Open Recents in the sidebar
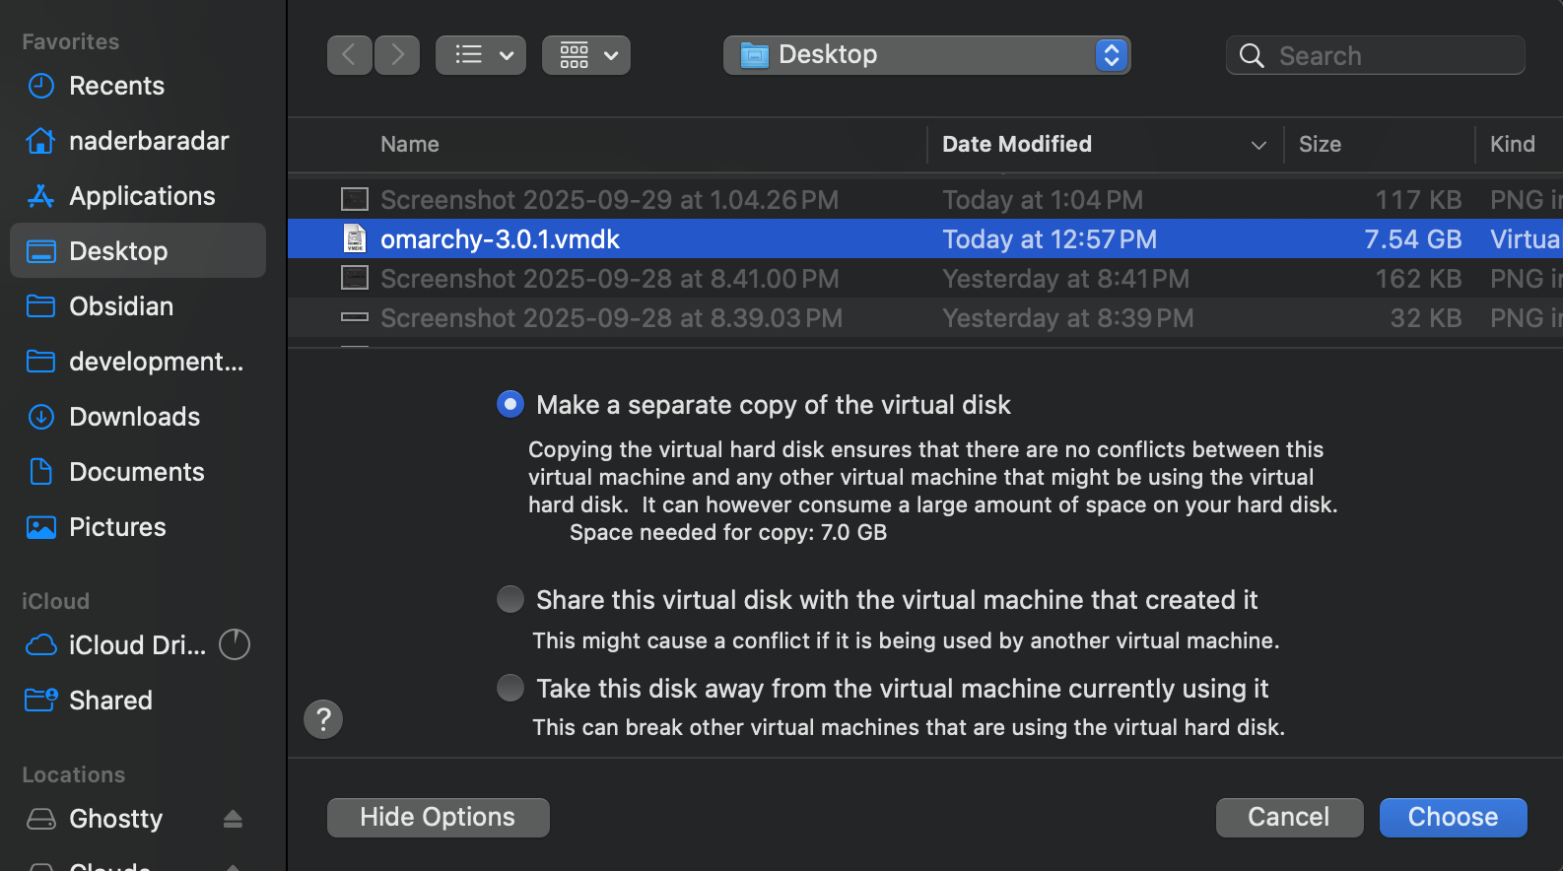1563x871 pixels. (x=116, y=86)
